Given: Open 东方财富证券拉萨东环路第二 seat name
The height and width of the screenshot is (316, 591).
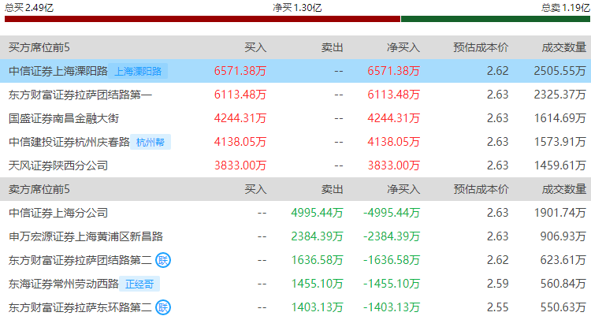Looking at the screenshot, I should pyautogui.click(x=80, y=307).
